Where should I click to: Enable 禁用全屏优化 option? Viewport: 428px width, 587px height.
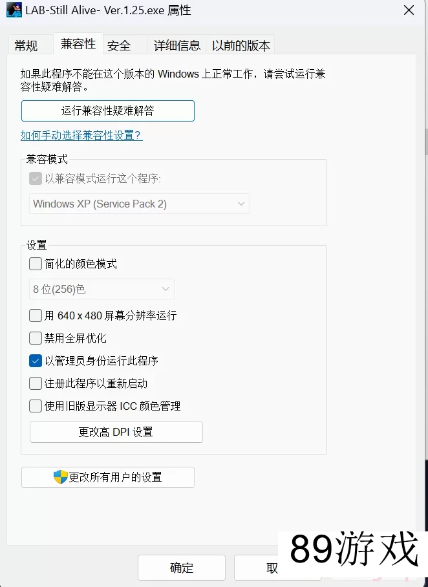(36, 338)
